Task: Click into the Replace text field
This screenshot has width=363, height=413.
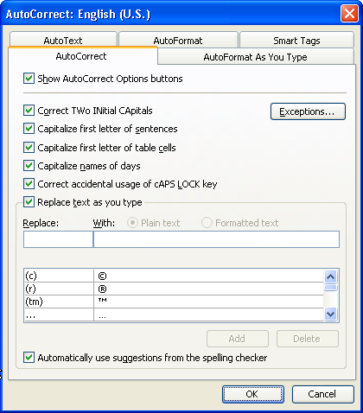Action: point(58,239)
